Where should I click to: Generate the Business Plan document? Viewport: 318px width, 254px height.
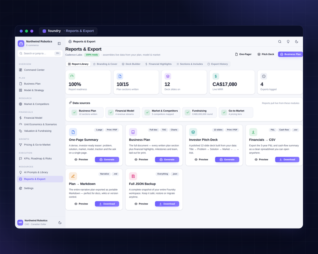[x=167, y=160]
